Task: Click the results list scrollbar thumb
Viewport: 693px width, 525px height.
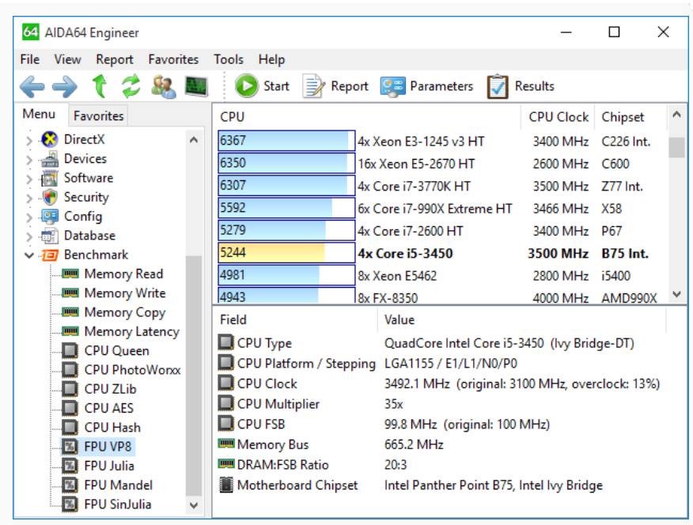Action: [676, 147]
